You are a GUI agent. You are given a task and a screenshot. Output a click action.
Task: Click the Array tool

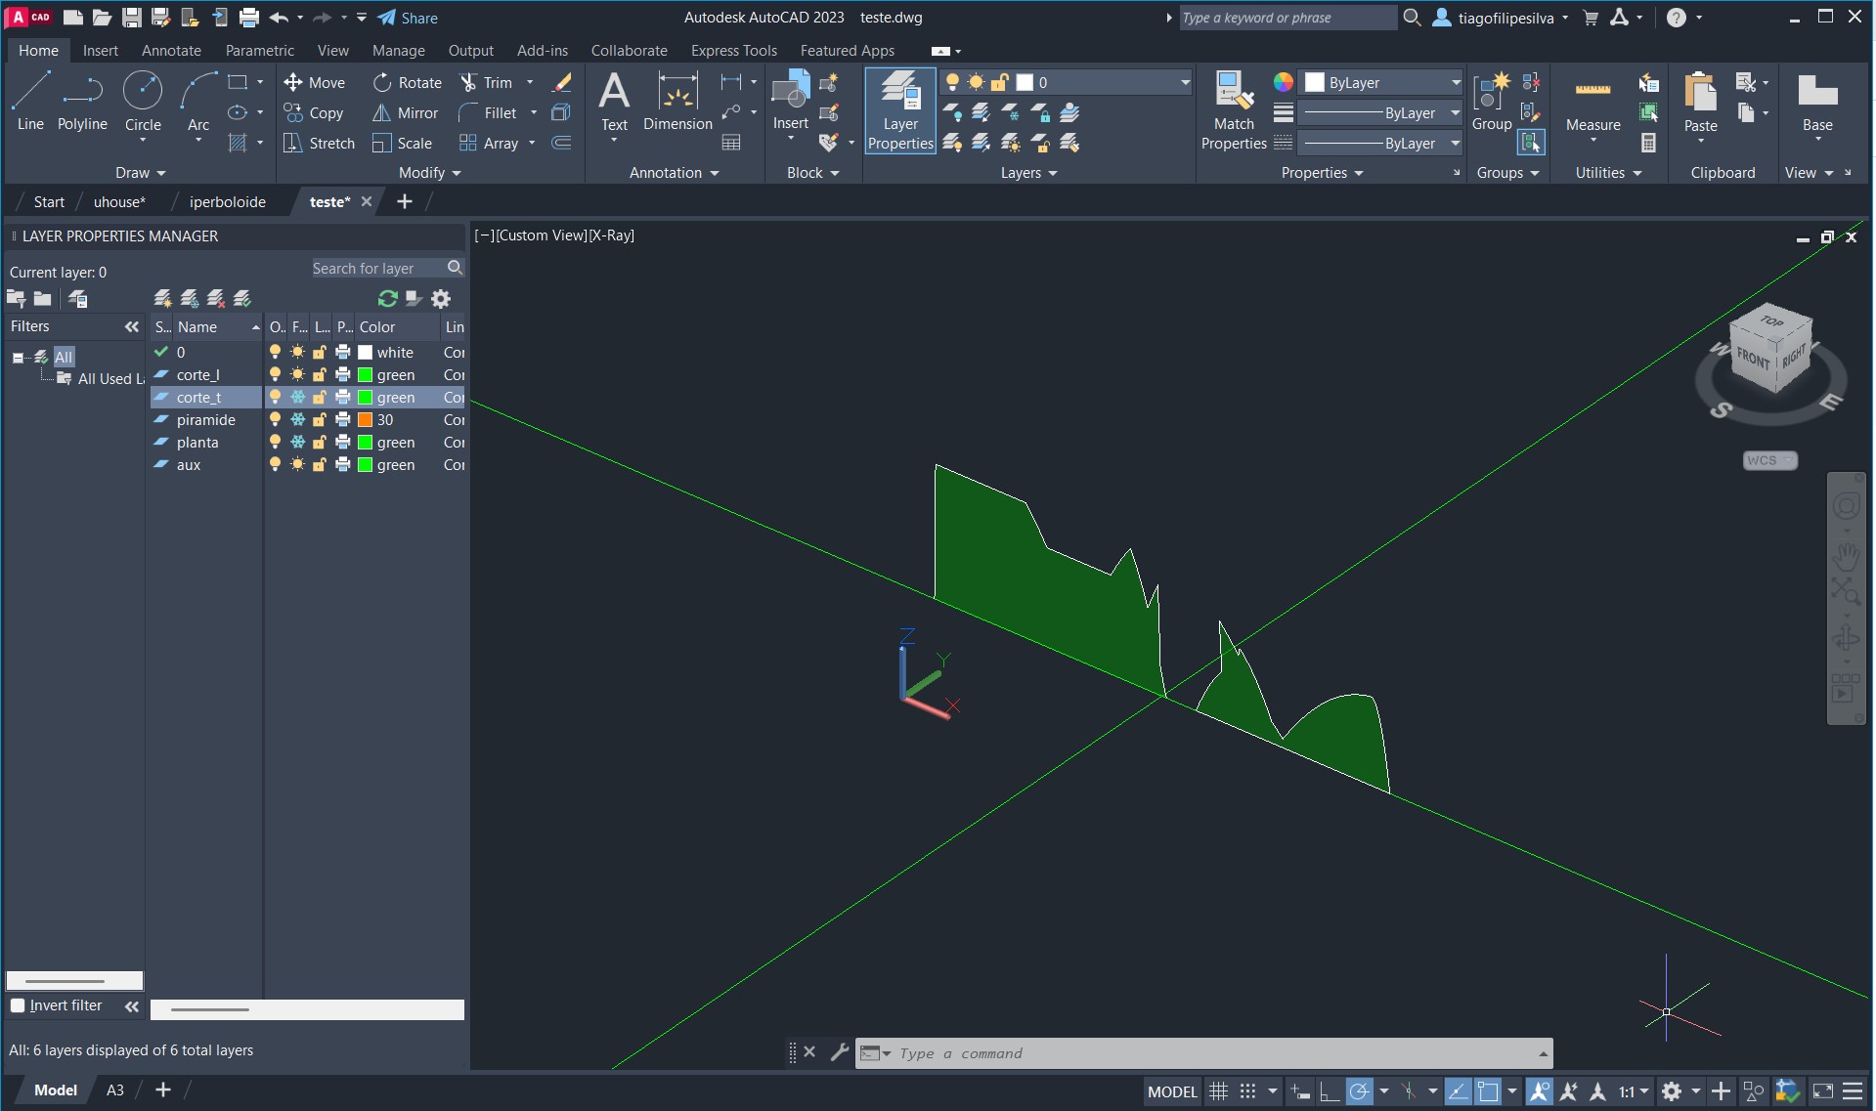pyautogui.click(x=489, y=144)
